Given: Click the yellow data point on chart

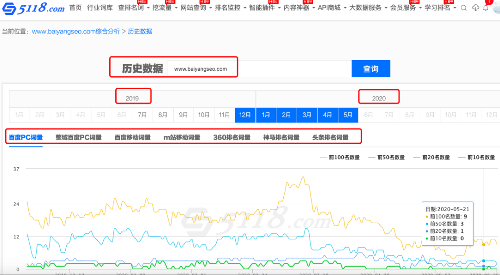Looking at the screenshot, I should point(484,244).
